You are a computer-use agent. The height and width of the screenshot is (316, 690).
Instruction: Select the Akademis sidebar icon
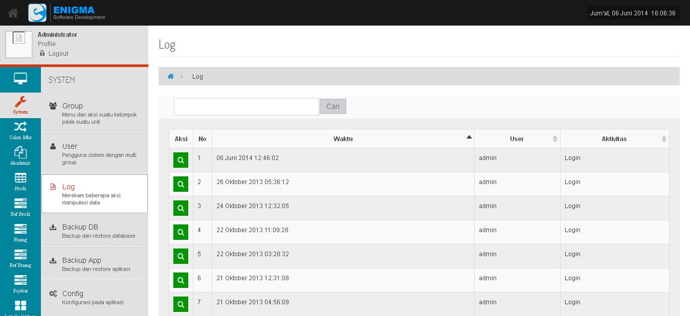coord(20,156)
